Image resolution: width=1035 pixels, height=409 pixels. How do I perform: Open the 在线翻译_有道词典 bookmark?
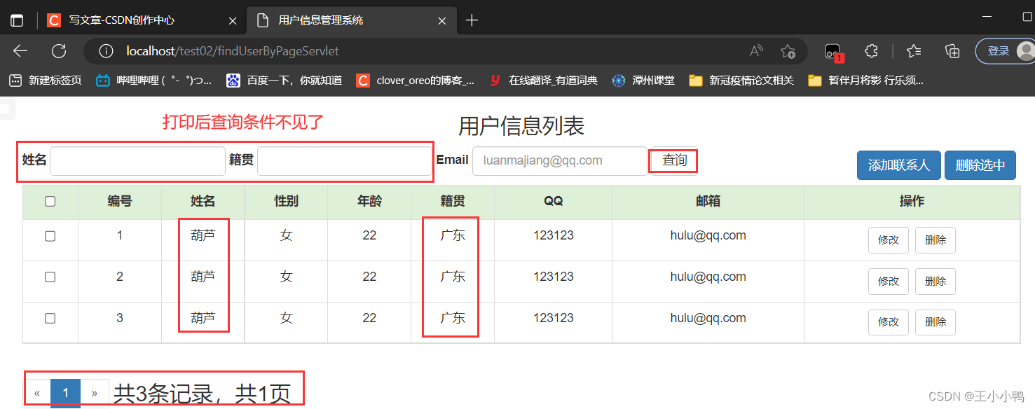[x=543, y=81]
